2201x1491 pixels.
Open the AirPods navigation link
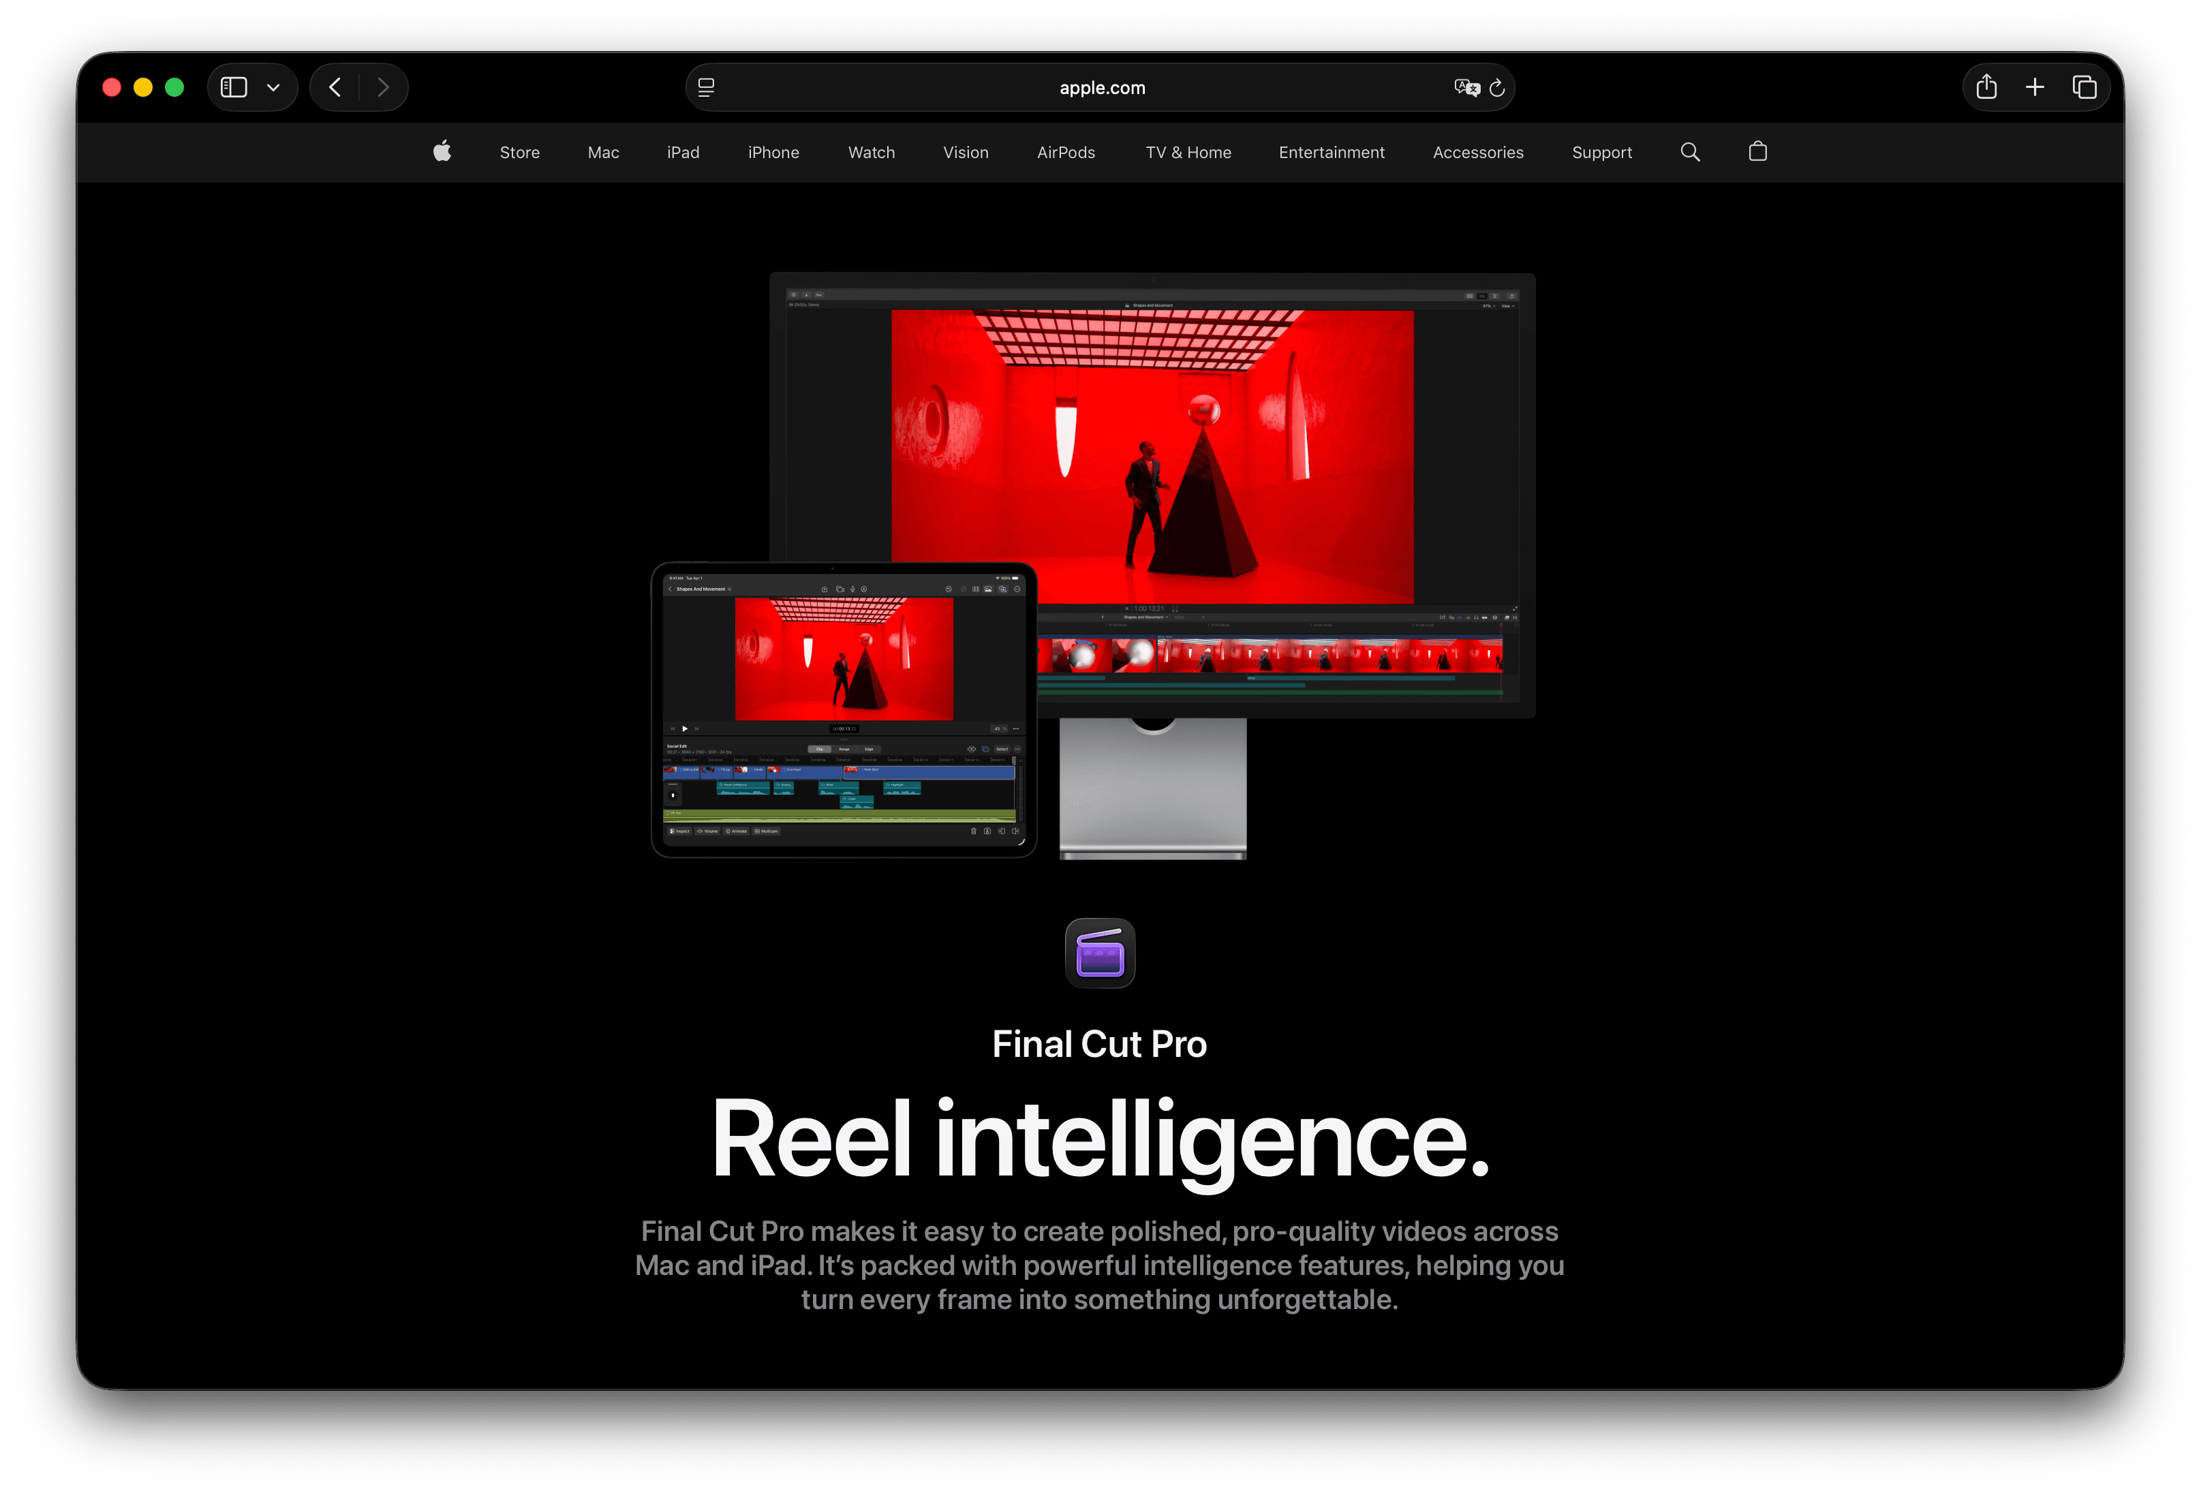pyautogui.click(x=1066, y=153)
